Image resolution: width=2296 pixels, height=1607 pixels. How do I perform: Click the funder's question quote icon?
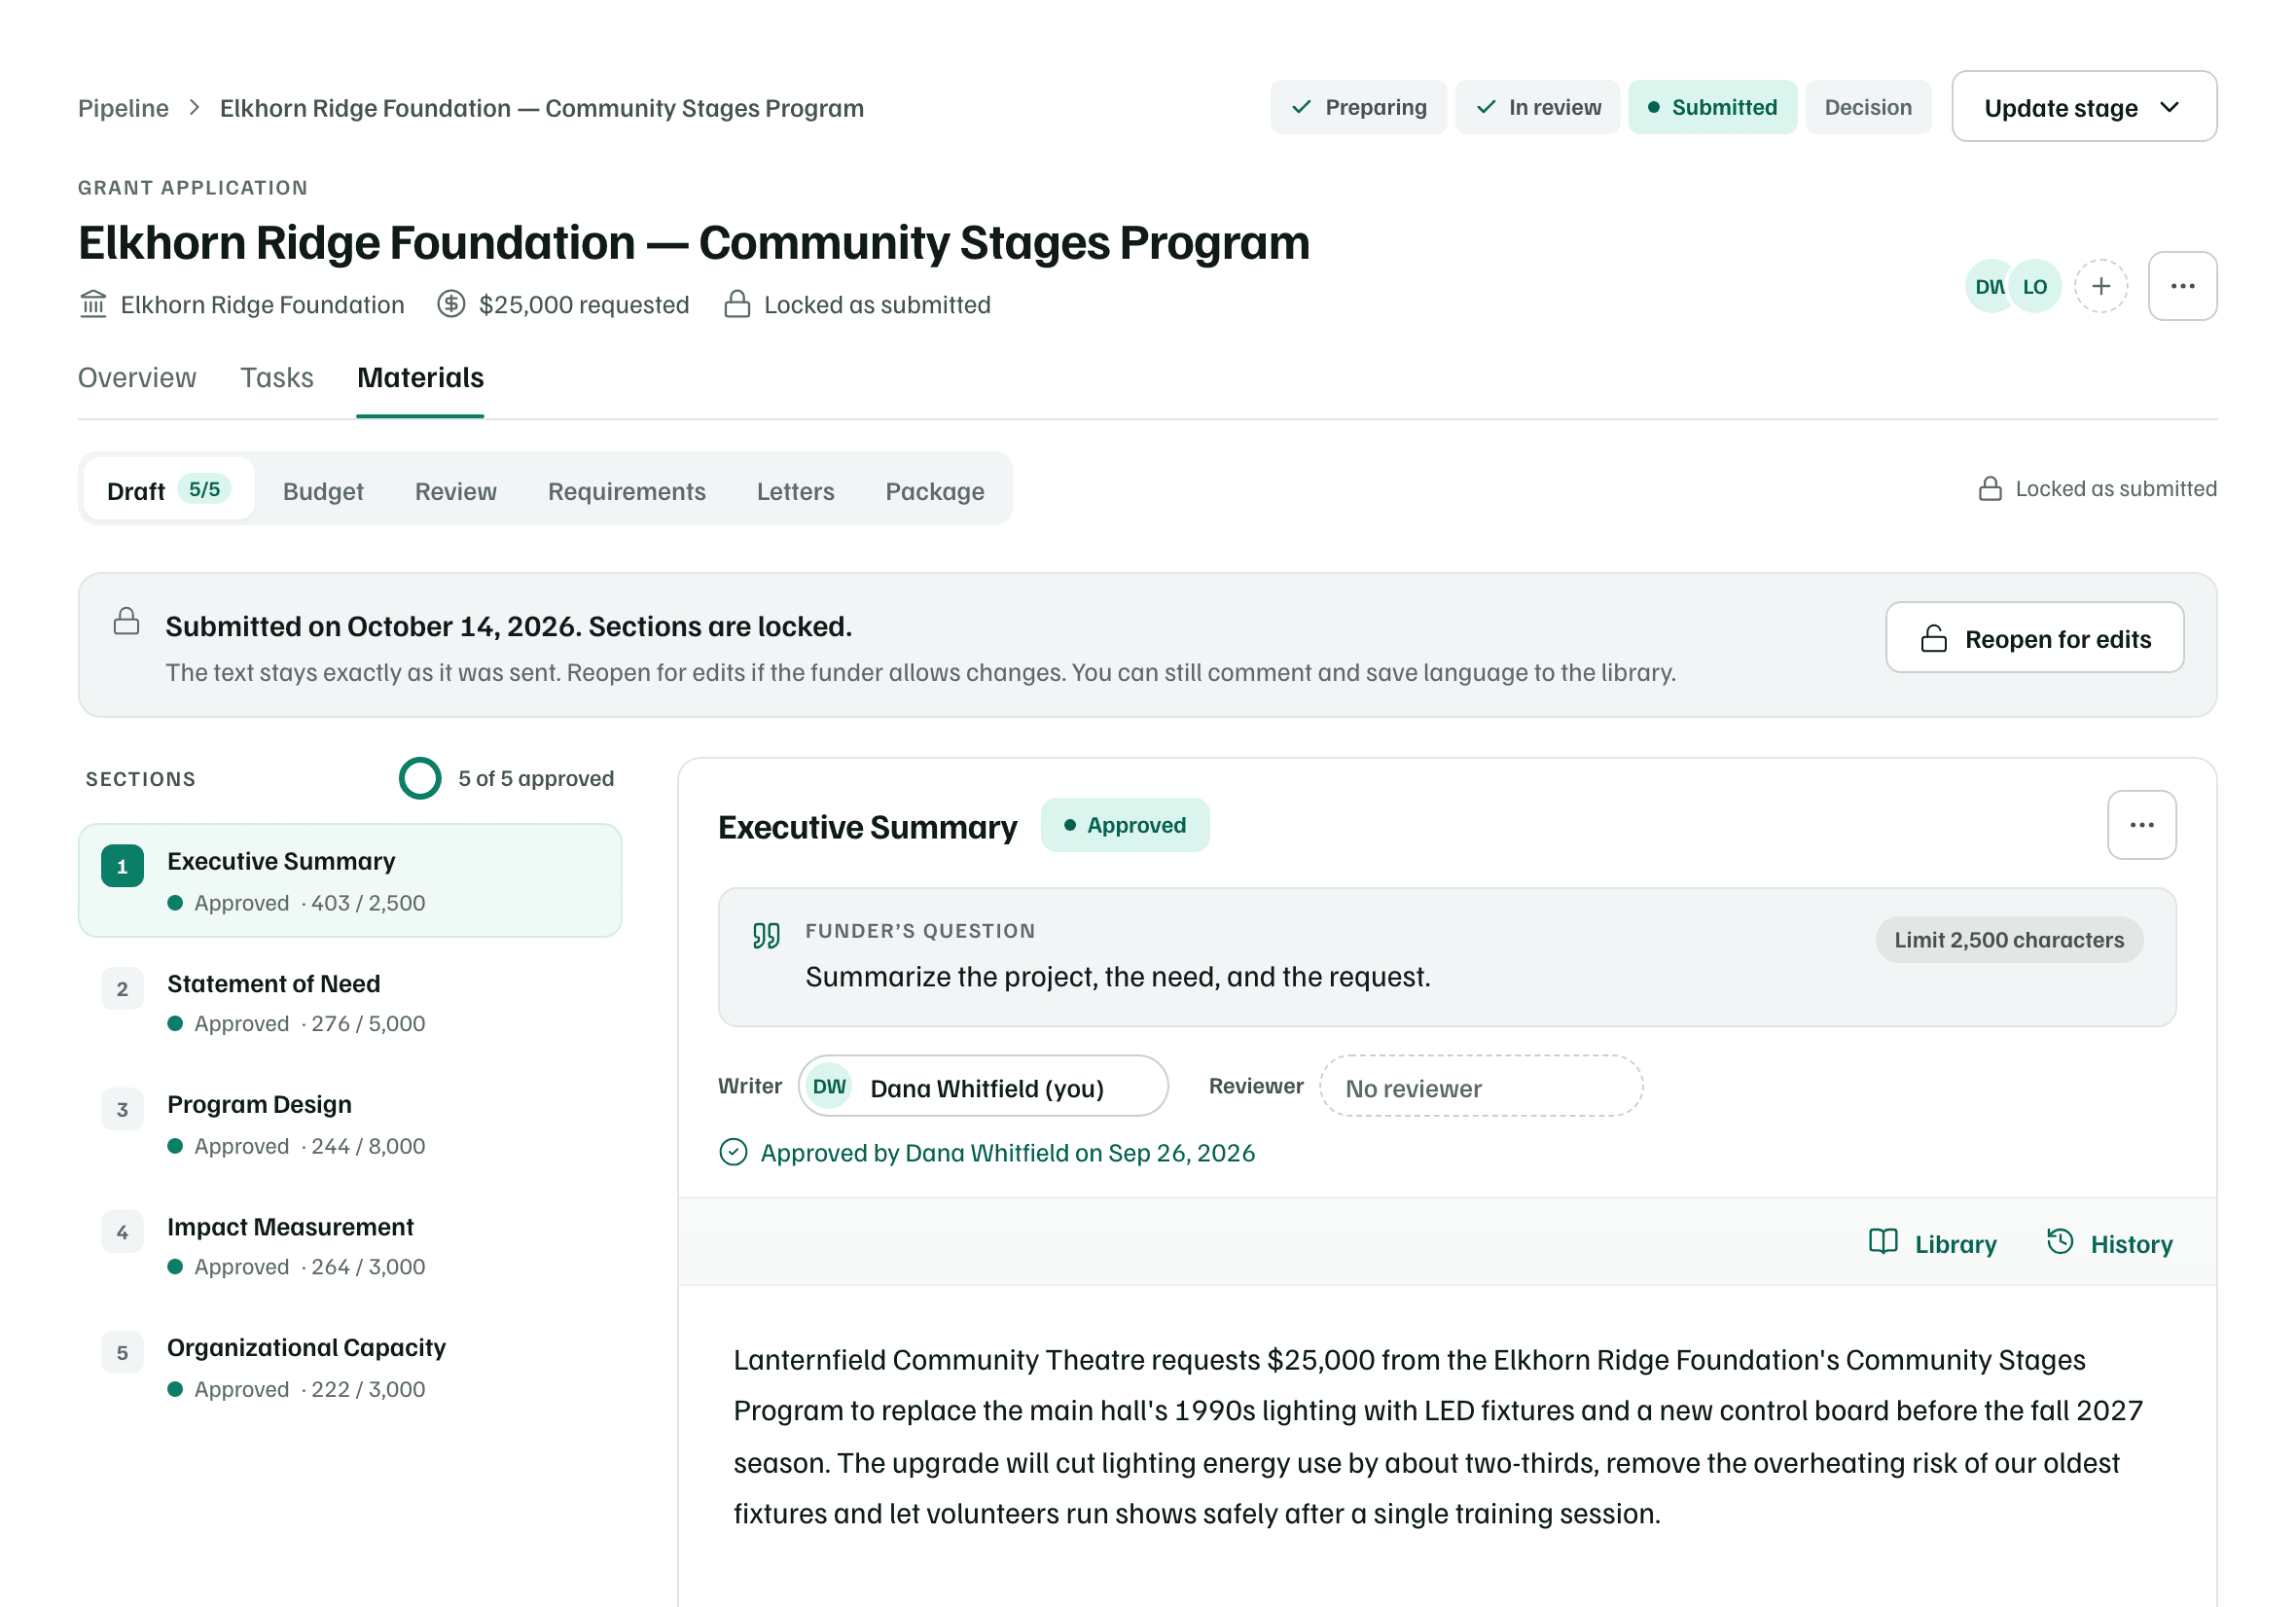pyautogui.click(x=766, y=935)
